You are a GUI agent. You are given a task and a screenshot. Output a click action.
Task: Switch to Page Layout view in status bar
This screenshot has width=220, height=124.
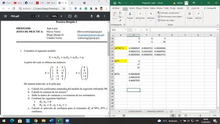pyautogui.click(x=179, y=116)
